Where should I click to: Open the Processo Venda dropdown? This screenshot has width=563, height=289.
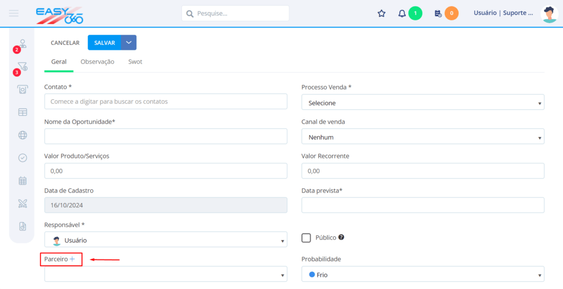[x=423, y=103]
